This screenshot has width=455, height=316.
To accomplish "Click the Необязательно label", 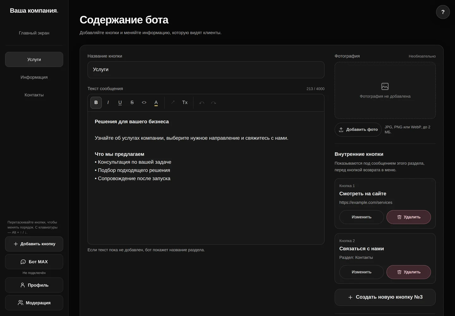I will click(x=422, y=56).
